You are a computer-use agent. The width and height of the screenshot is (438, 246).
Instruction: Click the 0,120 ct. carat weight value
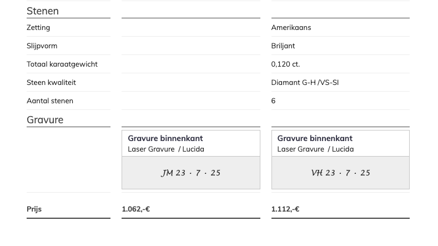[x=285, y=64]
